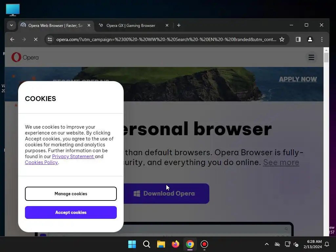This screenshot has height=252, width=336.
Task: Stop loading the page
Action: pos(36,39)
